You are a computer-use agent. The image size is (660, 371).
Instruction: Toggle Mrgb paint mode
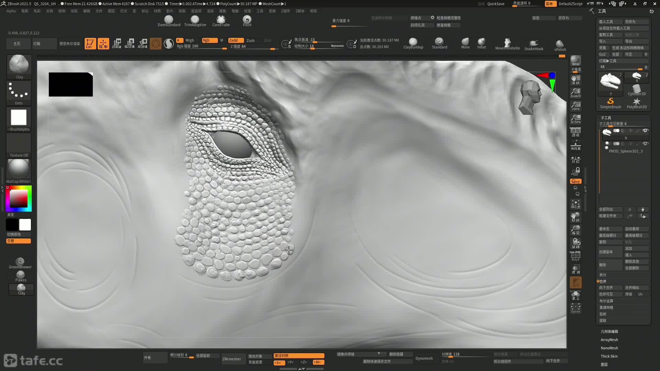click(189, 40)
